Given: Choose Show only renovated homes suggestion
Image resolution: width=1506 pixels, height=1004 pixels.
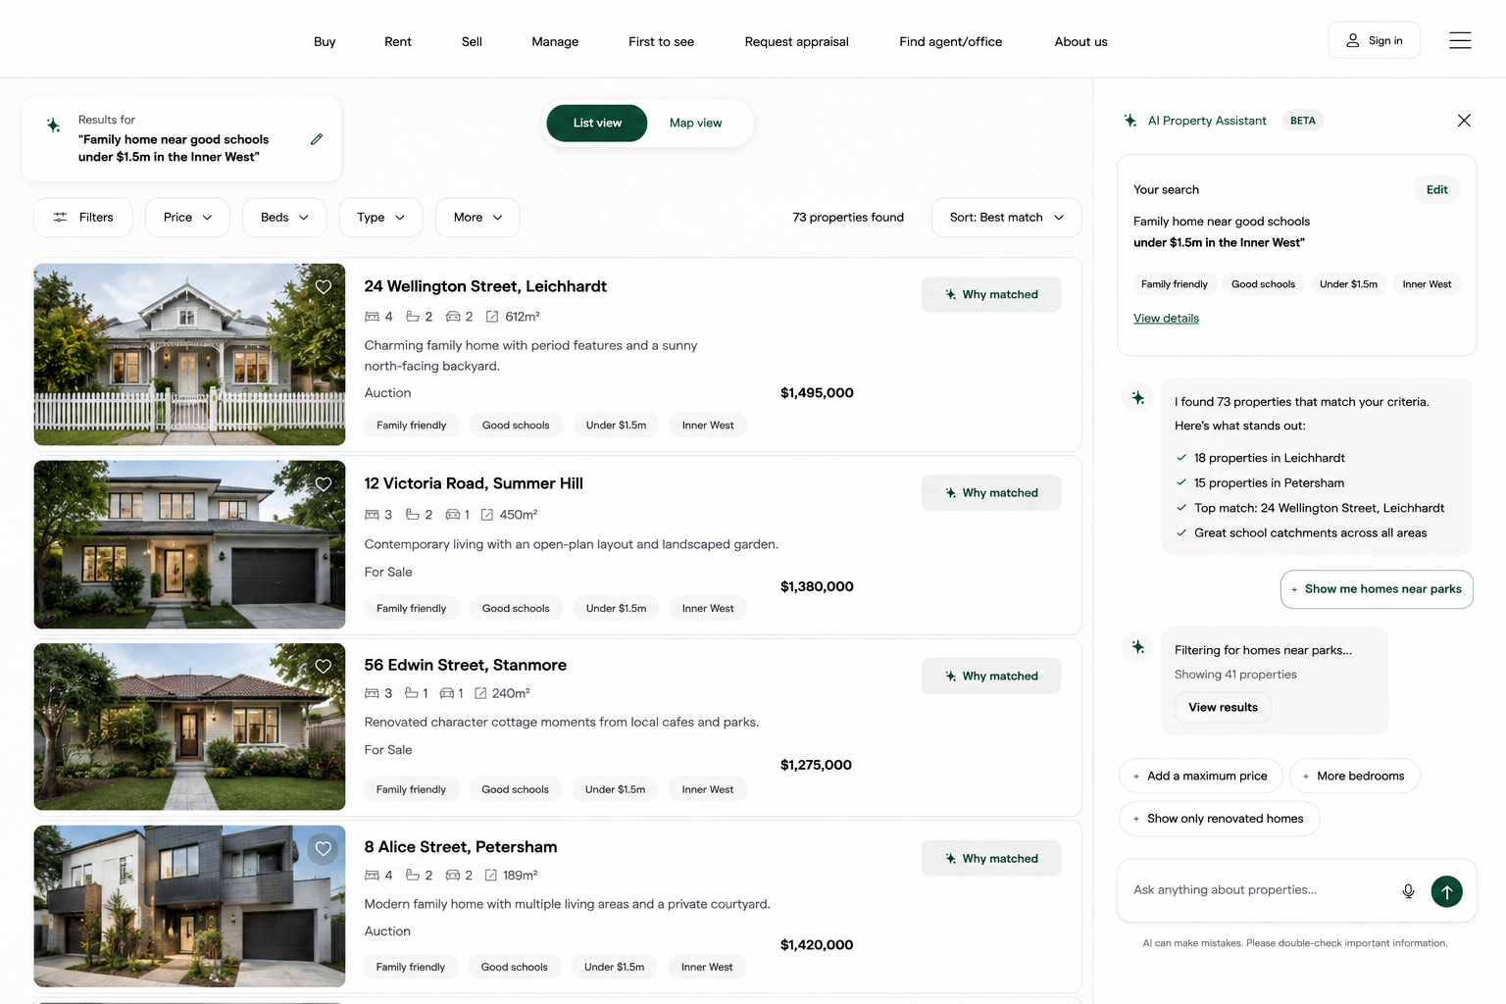Looking at the screenshot, I should click(1219, 819).
